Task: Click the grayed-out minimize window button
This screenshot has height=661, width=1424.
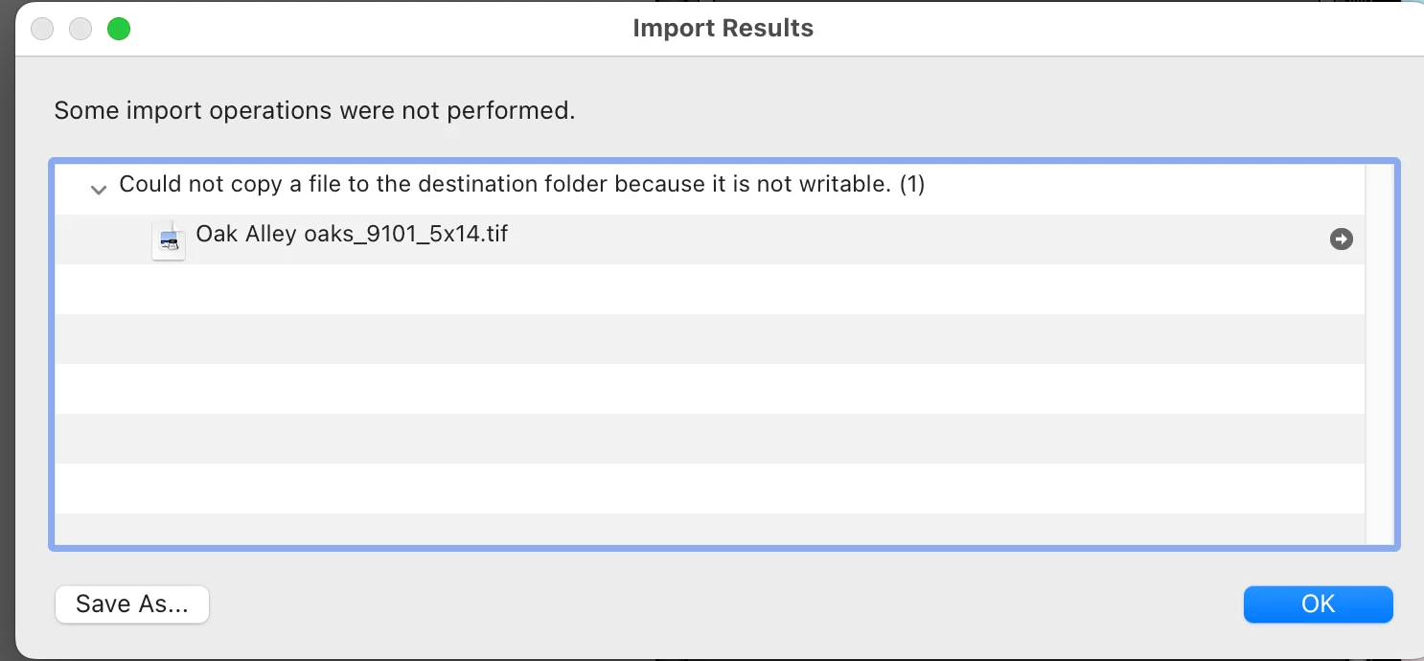Action: [80, 29]
